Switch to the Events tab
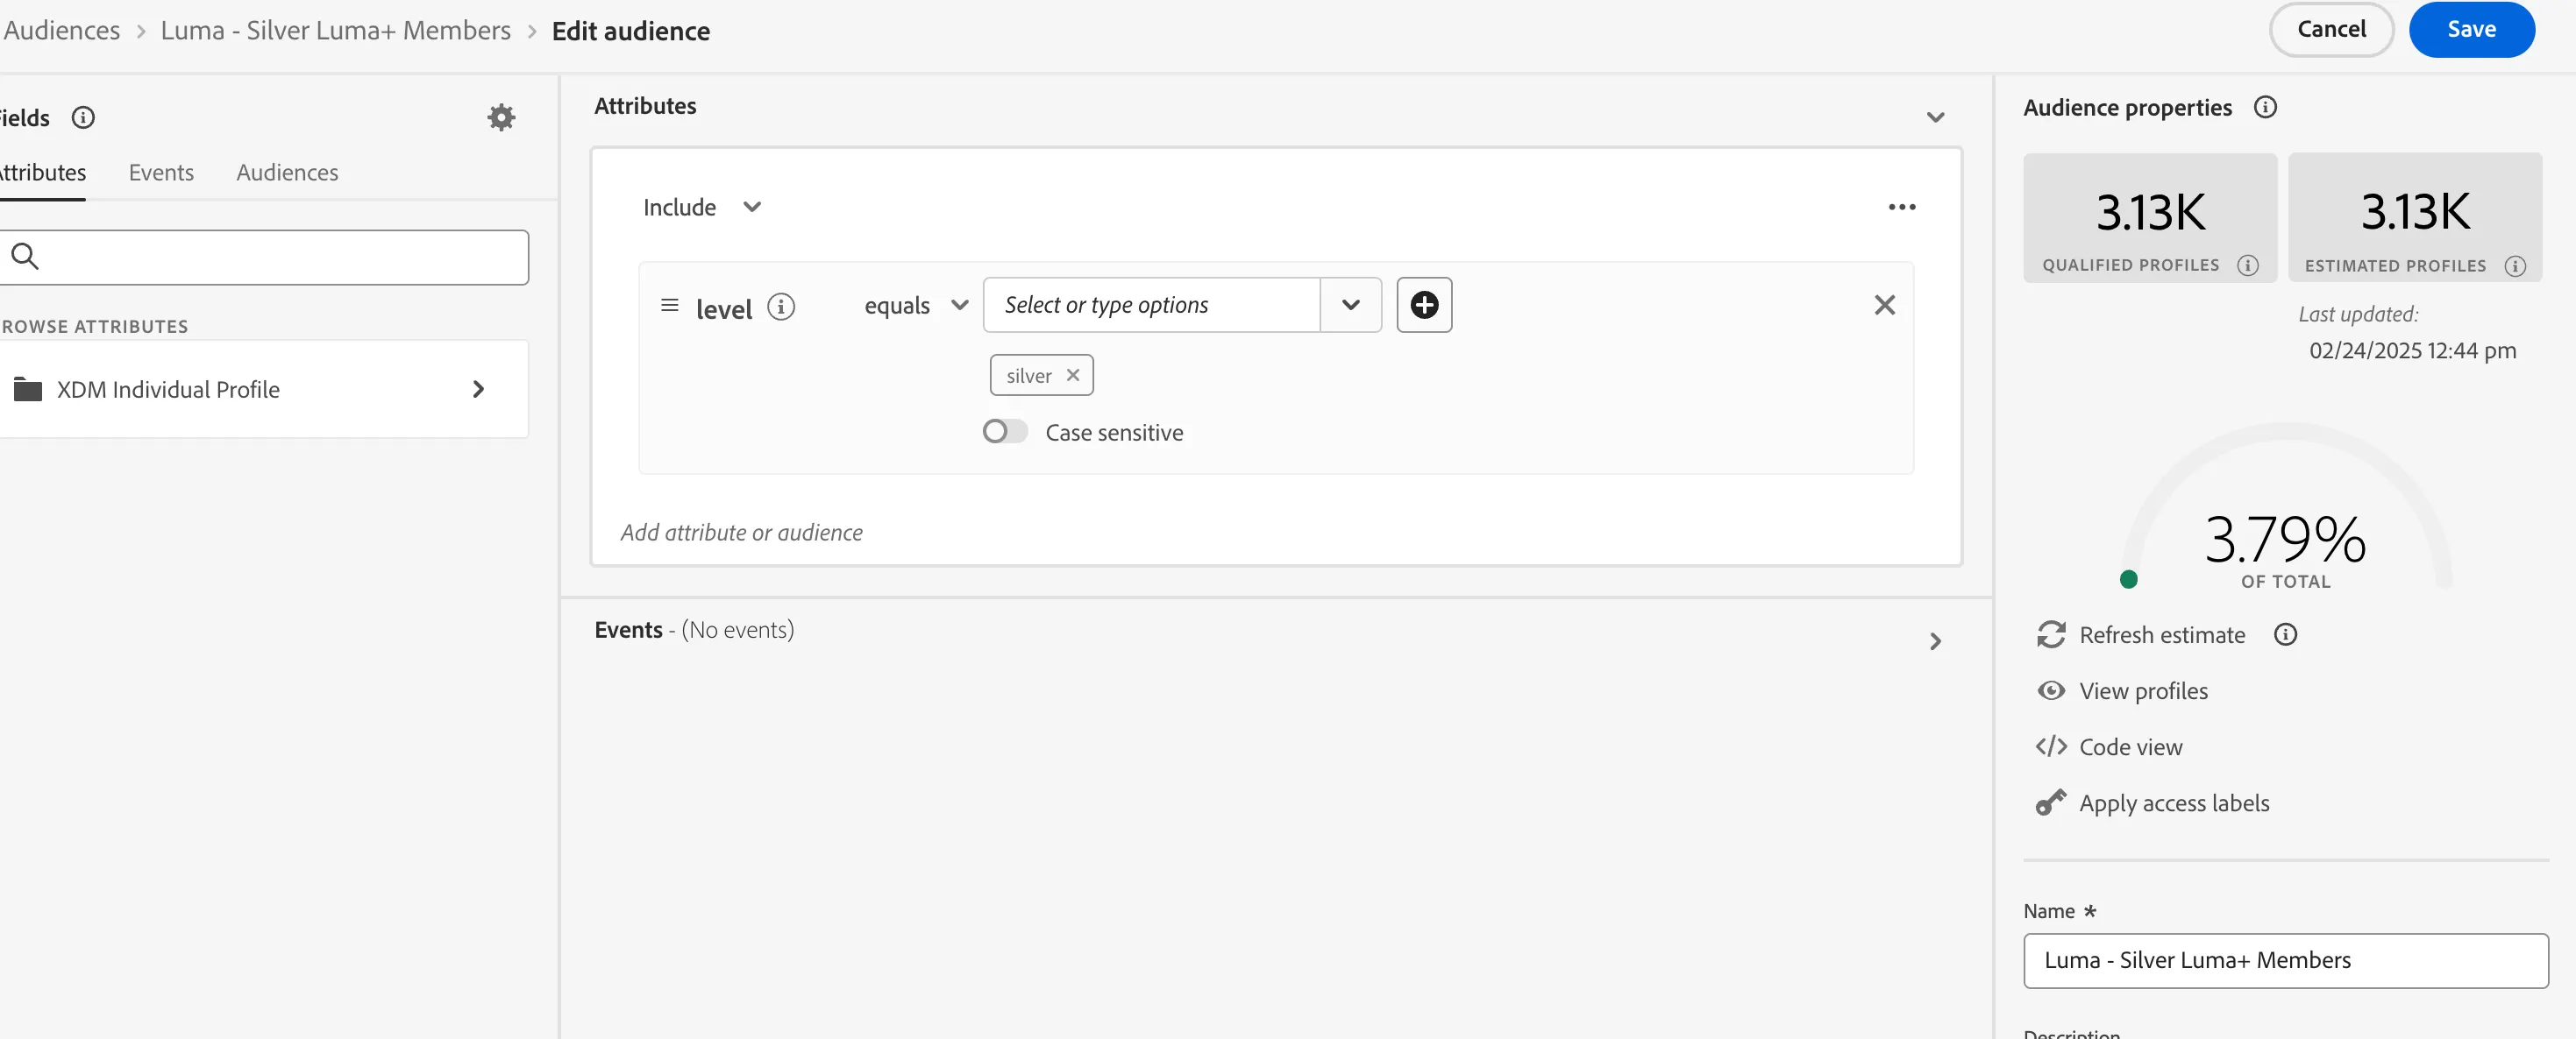The image size is (2576, 1039). [x=161, y=172]
